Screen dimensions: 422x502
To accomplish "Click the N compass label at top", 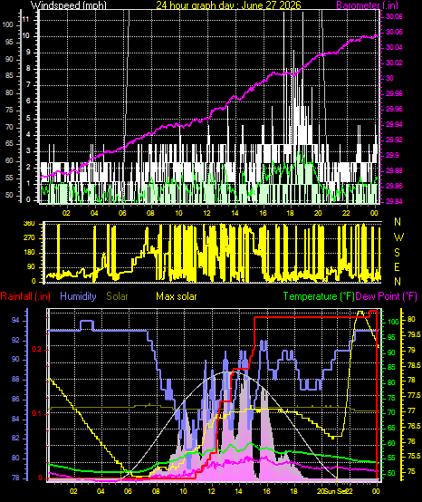I will [398, 221].
